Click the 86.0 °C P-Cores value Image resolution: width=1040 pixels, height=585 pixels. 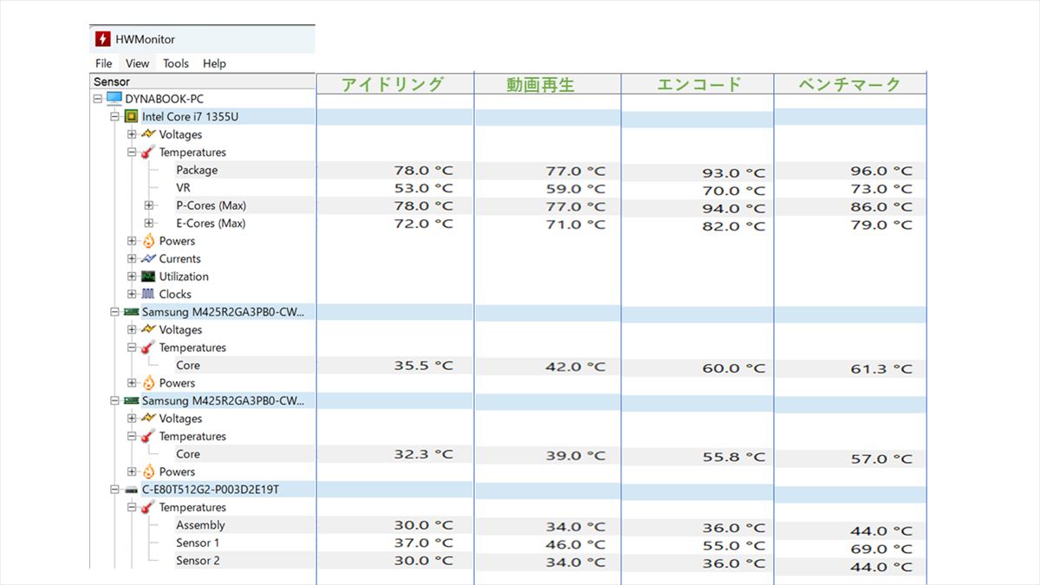pos(882,207)
